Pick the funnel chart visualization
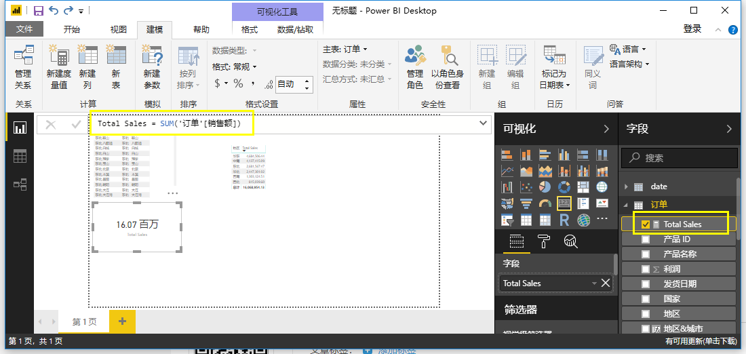 (x=526, y=203)
